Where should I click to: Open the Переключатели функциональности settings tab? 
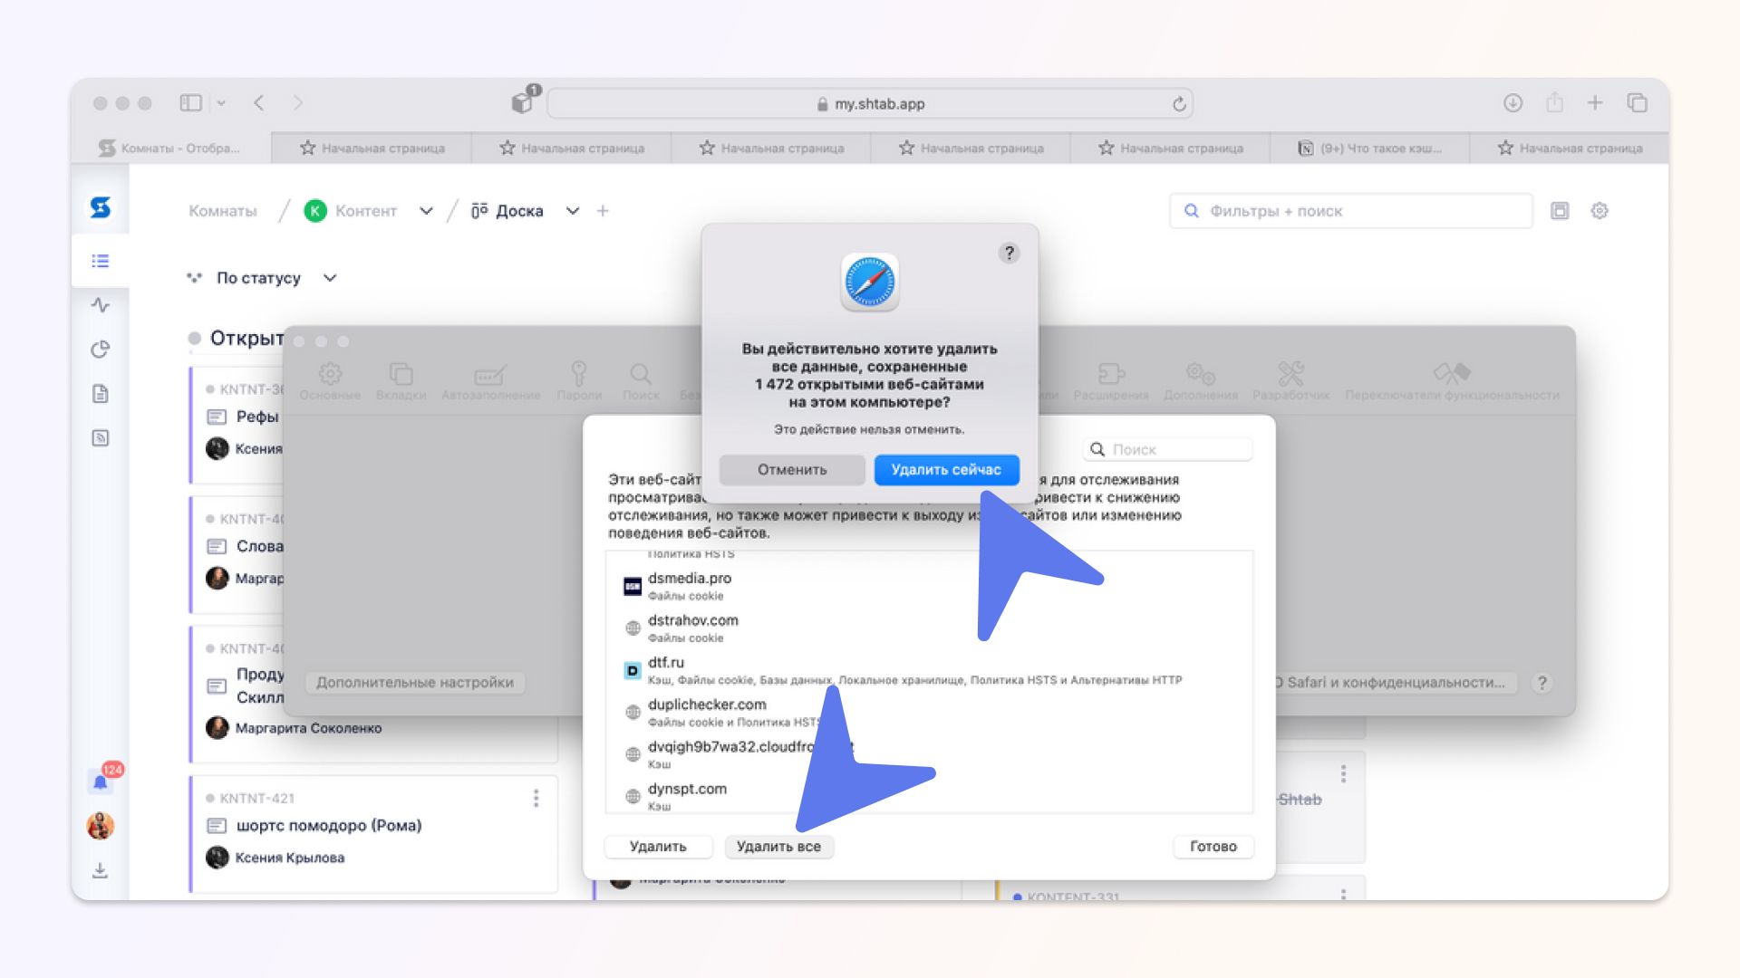(1452, 381)
